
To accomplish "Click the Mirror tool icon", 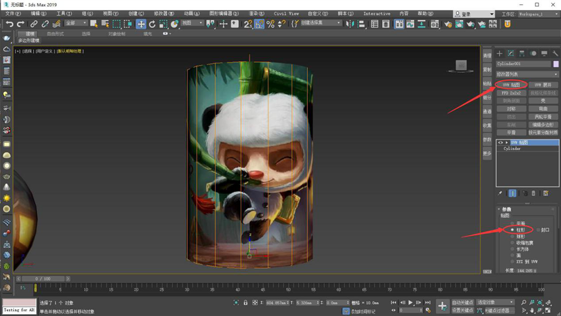I will [x=350, y=24].
